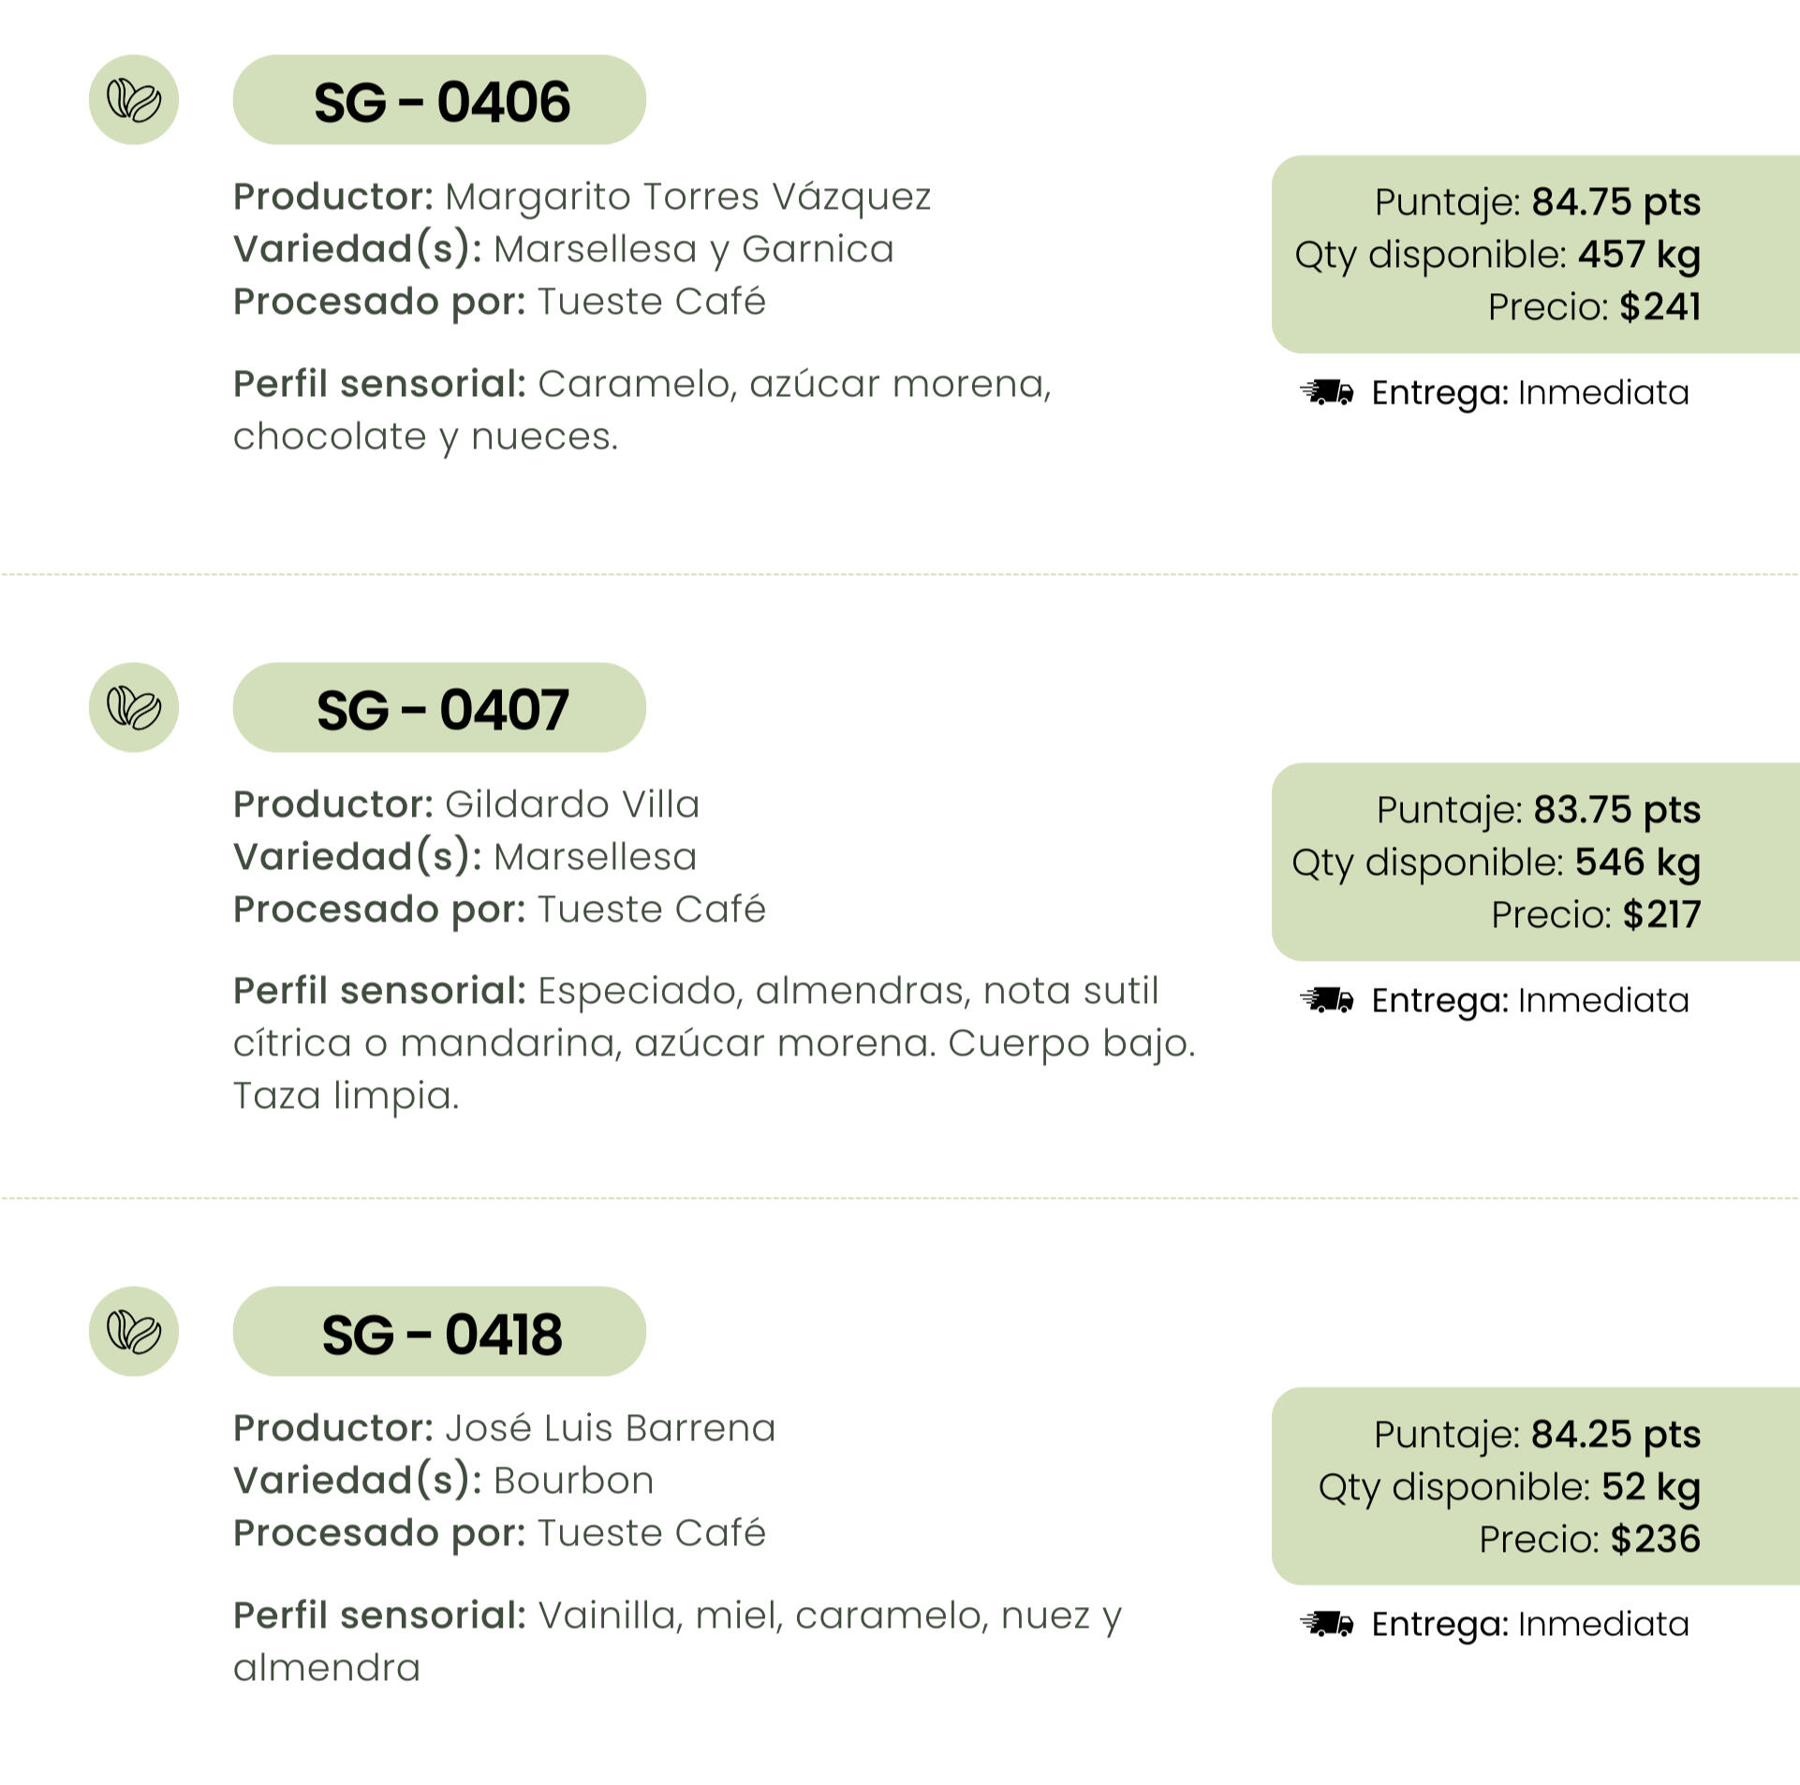Viewport: 1800px width, 1785px height.
Task: Click the Bourbon variety text
Action: pyautogui.click(x=573, y=1481)
